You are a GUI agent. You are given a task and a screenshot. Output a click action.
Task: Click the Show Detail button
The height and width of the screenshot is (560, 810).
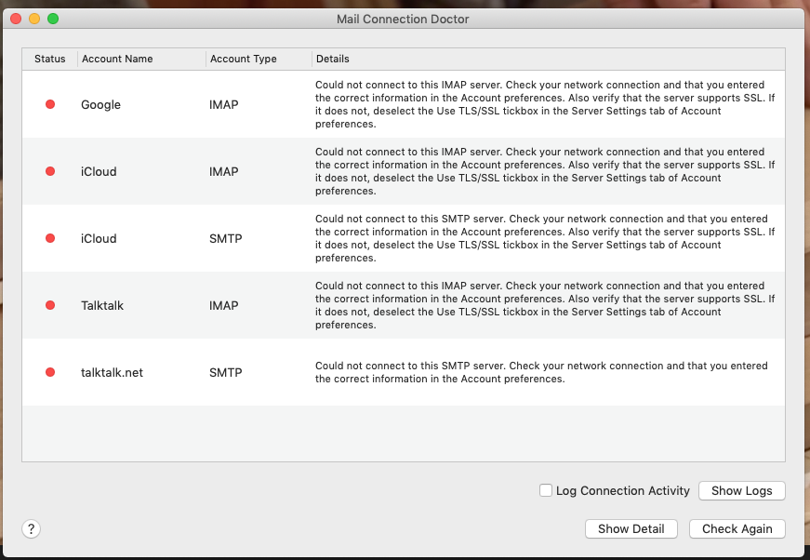pos(631,528)
